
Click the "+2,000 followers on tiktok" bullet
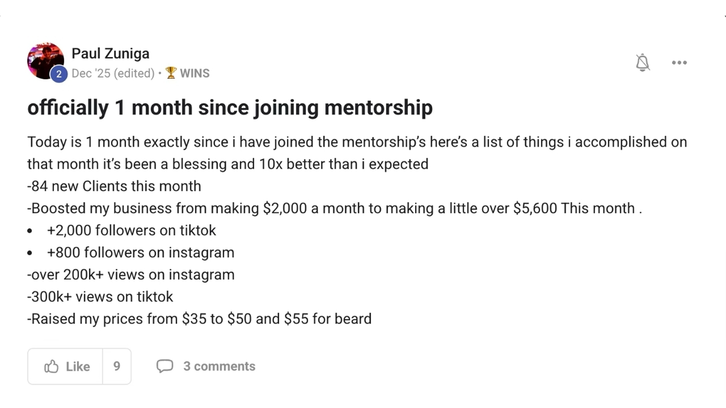(131, 230)
